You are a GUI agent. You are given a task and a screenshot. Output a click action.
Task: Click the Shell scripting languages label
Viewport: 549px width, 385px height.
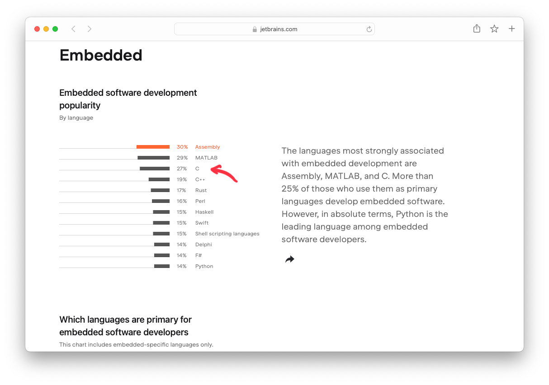[x=227, y=234]
